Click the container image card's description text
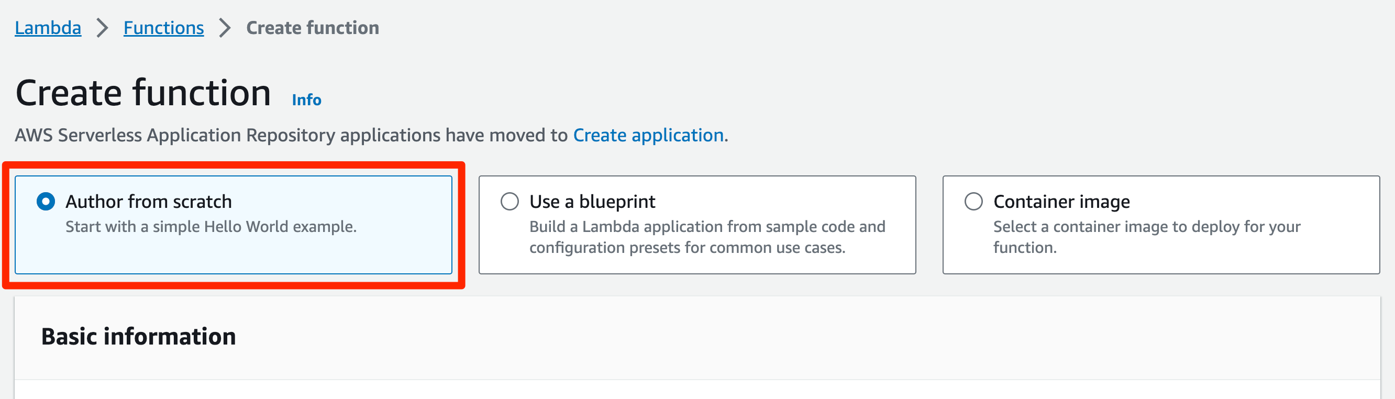 tap(1146, 237)
